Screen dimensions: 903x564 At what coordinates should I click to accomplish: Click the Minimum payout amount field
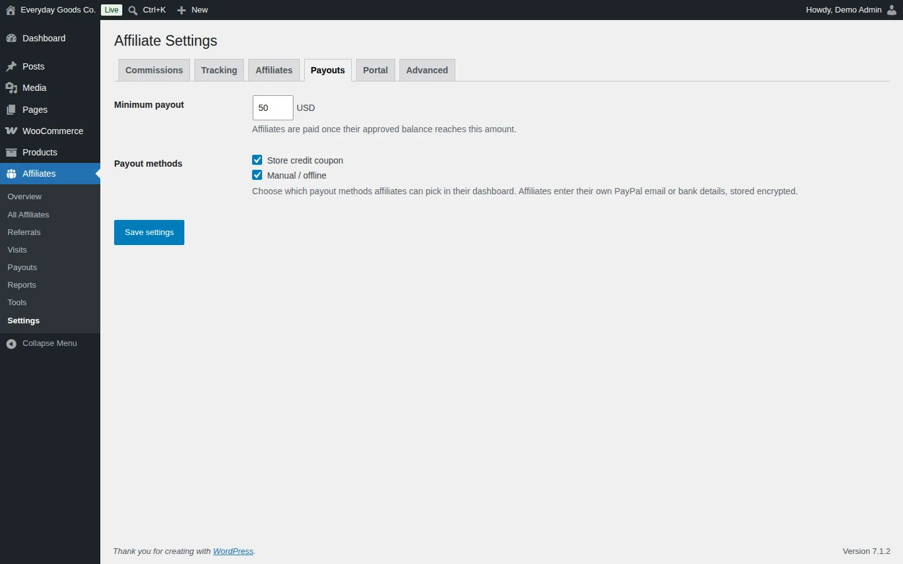click(273, 108)
